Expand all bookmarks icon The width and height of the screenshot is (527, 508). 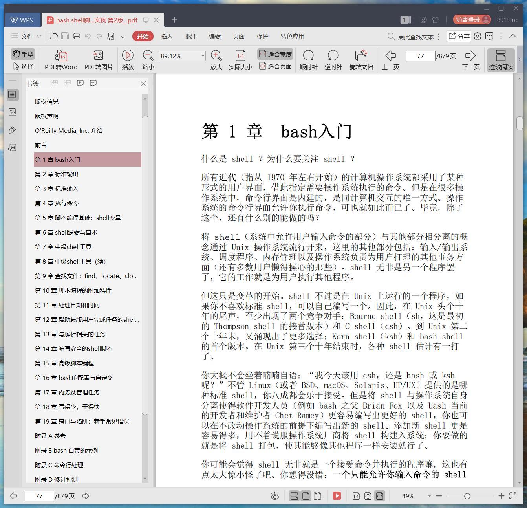55,83
